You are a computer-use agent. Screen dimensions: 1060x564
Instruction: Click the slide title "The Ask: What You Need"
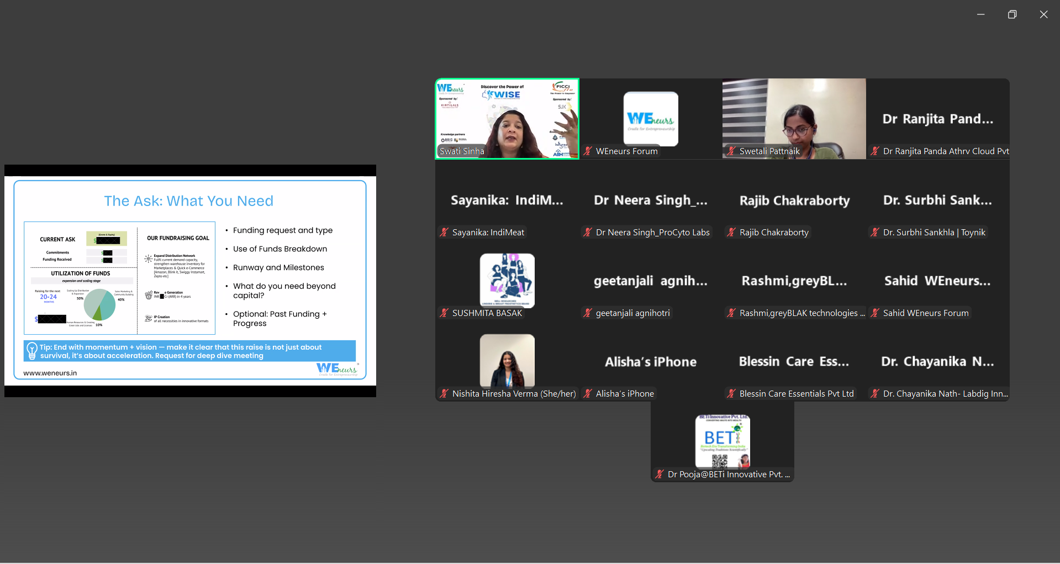coord(189,201)
